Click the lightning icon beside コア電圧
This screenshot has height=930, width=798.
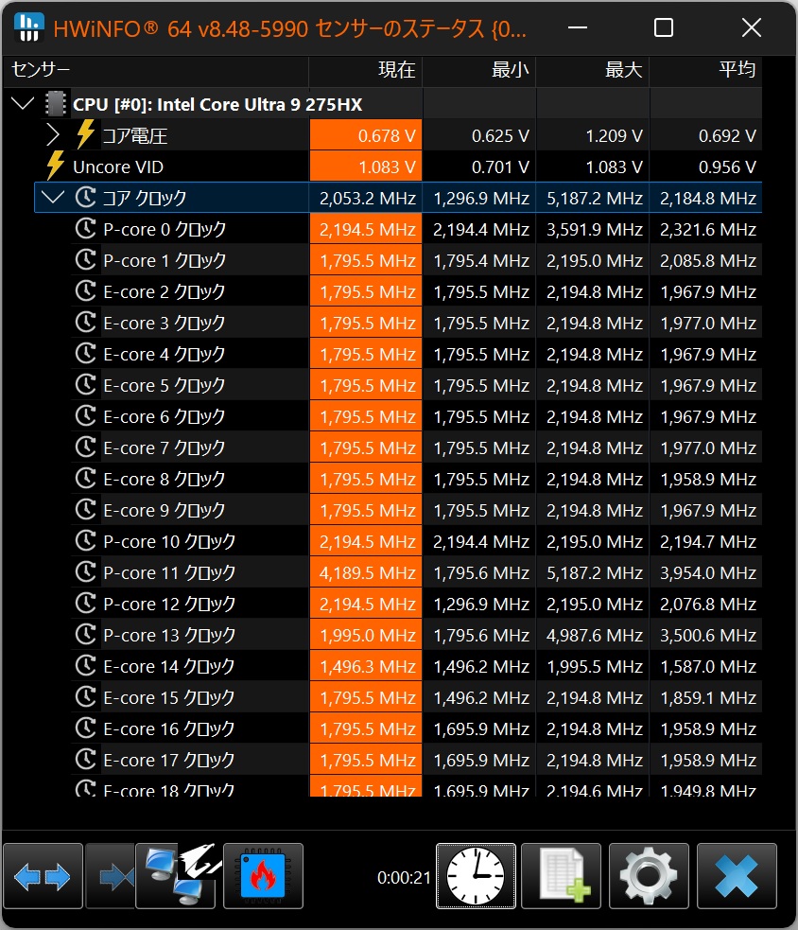pos(85,134)
